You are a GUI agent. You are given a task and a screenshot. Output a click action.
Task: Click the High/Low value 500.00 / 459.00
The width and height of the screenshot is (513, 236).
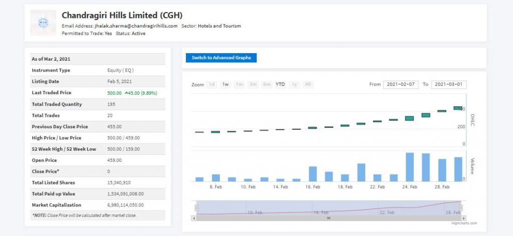point(124,138)
